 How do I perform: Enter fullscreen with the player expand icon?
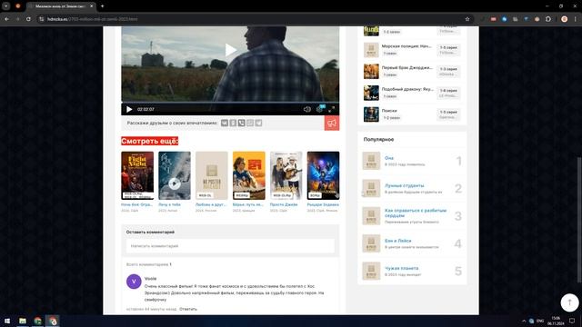(331, 109)
